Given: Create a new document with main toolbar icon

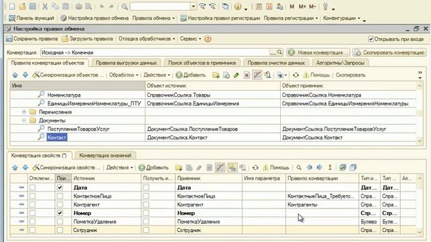Looking at the screenshot, I should pos(12,6).
